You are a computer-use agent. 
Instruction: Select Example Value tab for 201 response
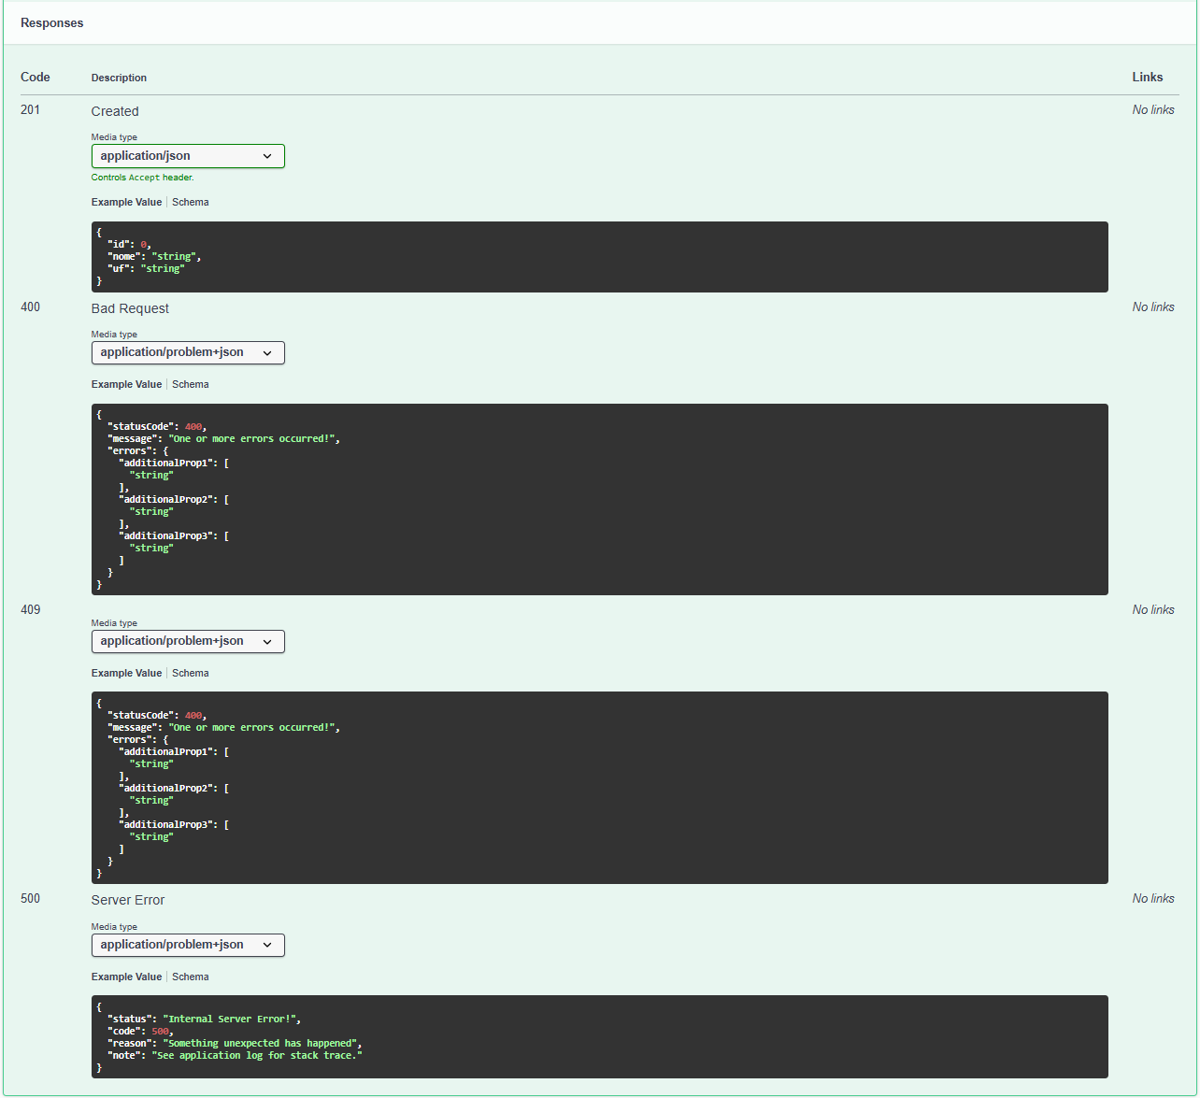click(126, 202)
